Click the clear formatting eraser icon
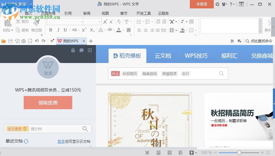This screenshot has width=275, height=156. [119, 22]
